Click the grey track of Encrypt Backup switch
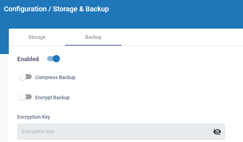Screen dimensions: 243x142 tap(29, 97)
